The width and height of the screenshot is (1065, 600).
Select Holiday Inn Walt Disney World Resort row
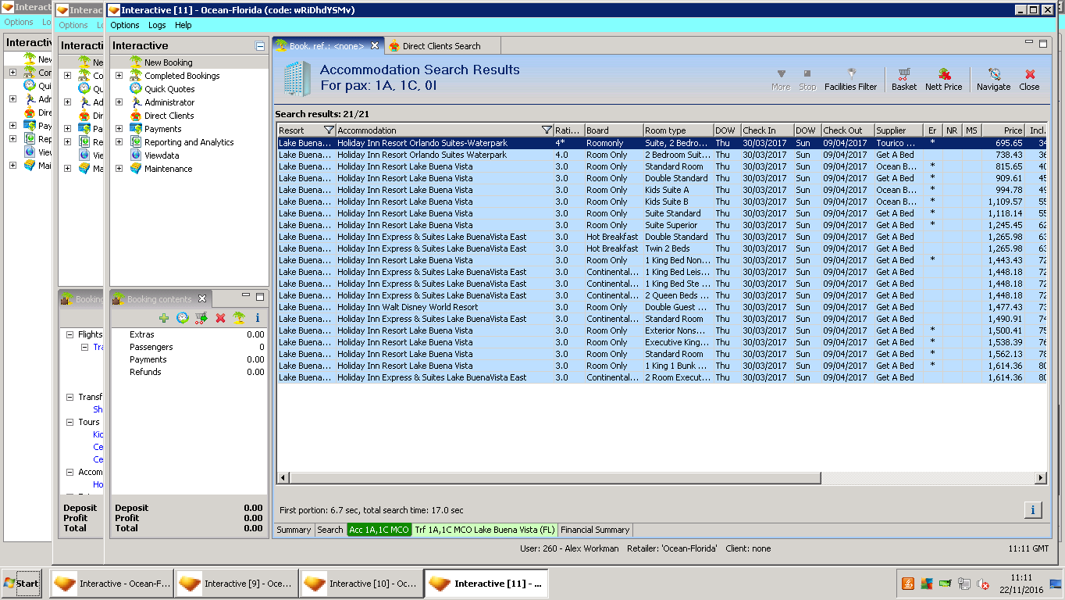662,307
